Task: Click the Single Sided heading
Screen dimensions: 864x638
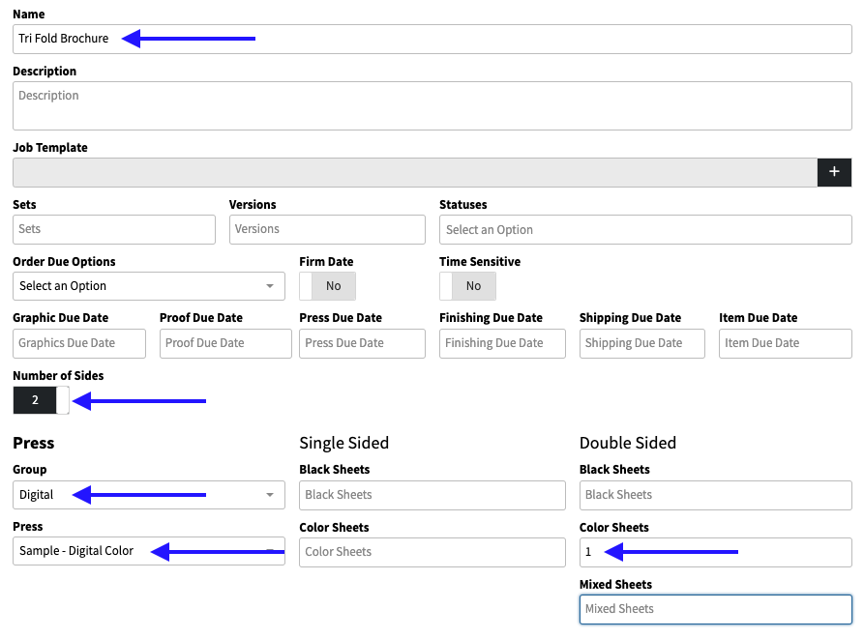Action: click(x=343, y=443)
